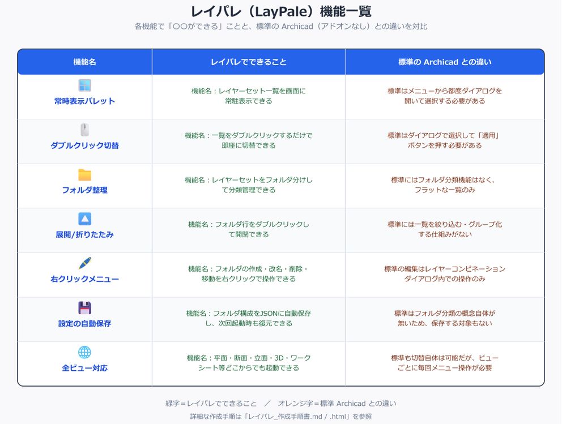Click the legend 緑字＝レイパレでできること

211,404
